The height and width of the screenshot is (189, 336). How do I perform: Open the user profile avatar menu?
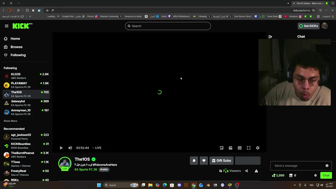(325, 26)
